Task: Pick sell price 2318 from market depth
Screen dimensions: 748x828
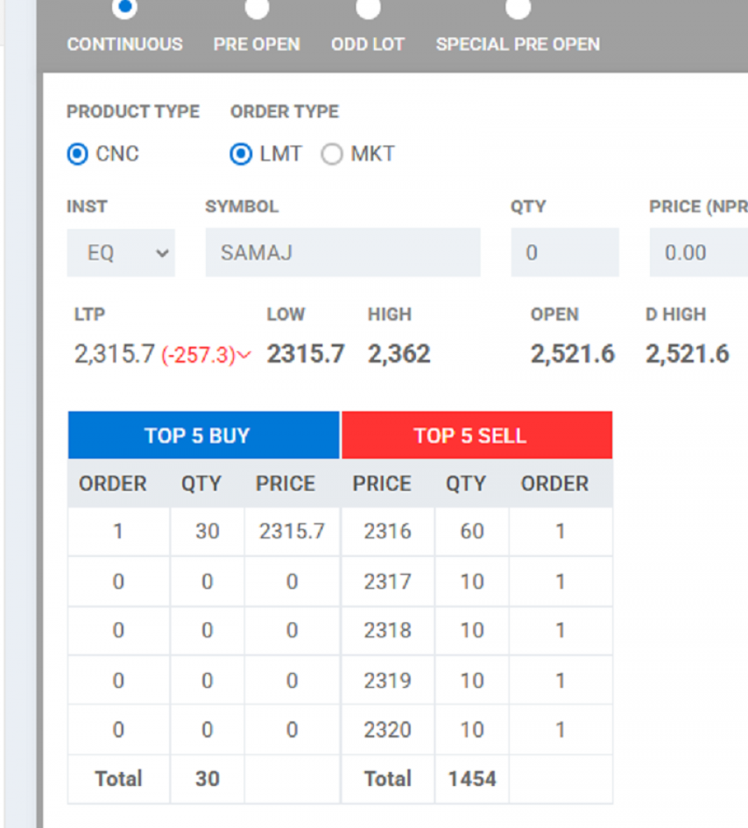Action: (x=387, y=630)
